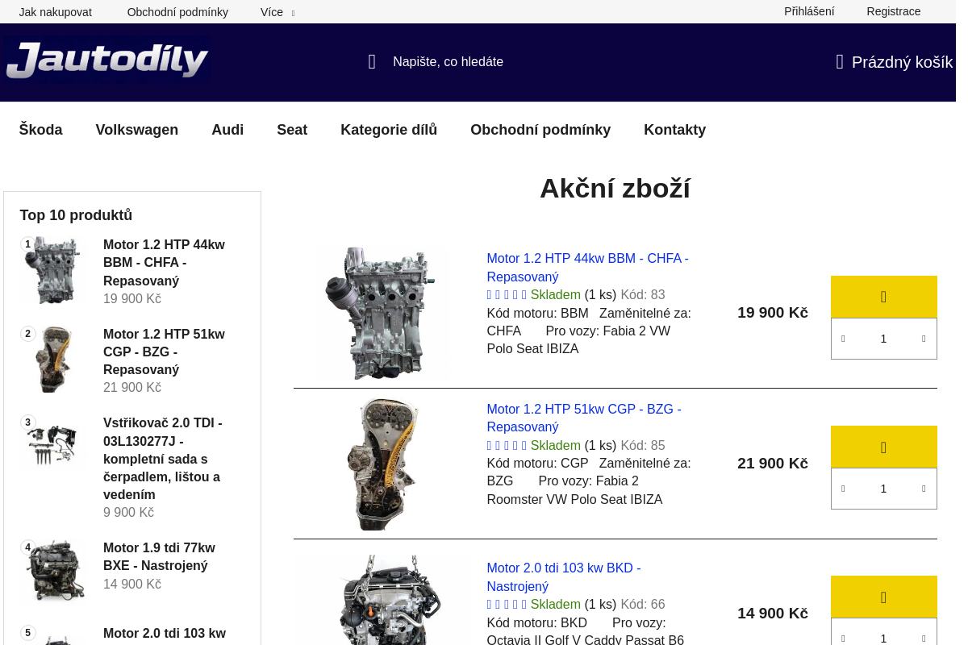Viewport: 968px width, 645px height.
Task: Expand the Více dropdown menu
Action: click(x=277, y=12)
